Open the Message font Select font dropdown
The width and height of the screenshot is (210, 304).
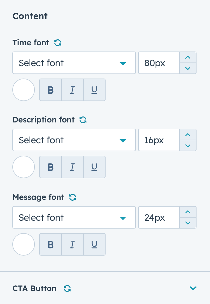(x=74, y=217)
